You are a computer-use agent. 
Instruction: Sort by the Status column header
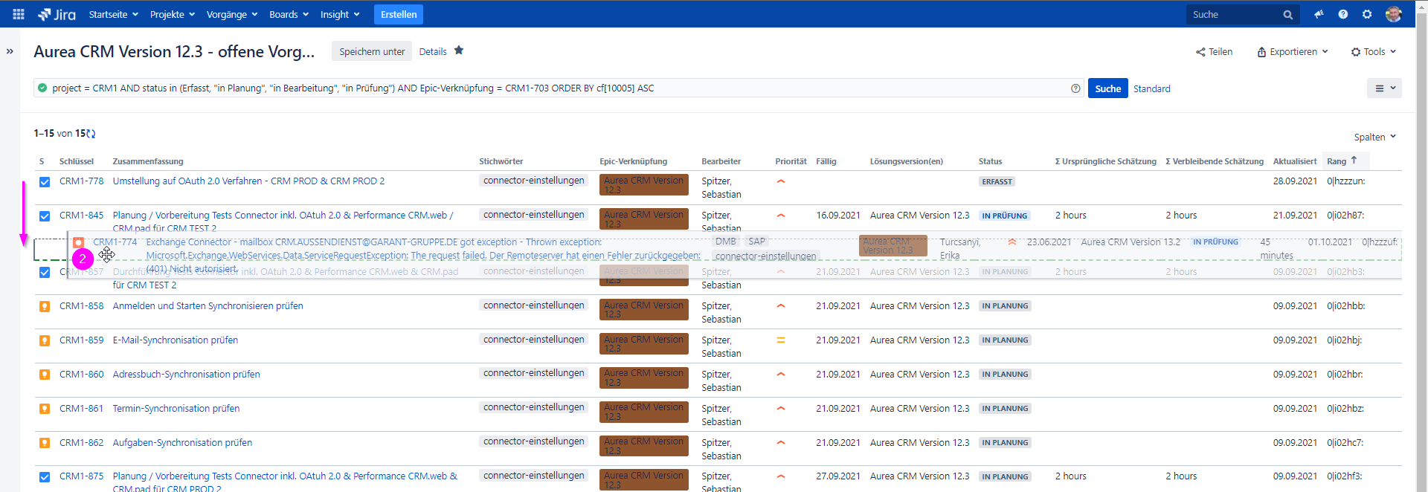click(x=990, y=161)
